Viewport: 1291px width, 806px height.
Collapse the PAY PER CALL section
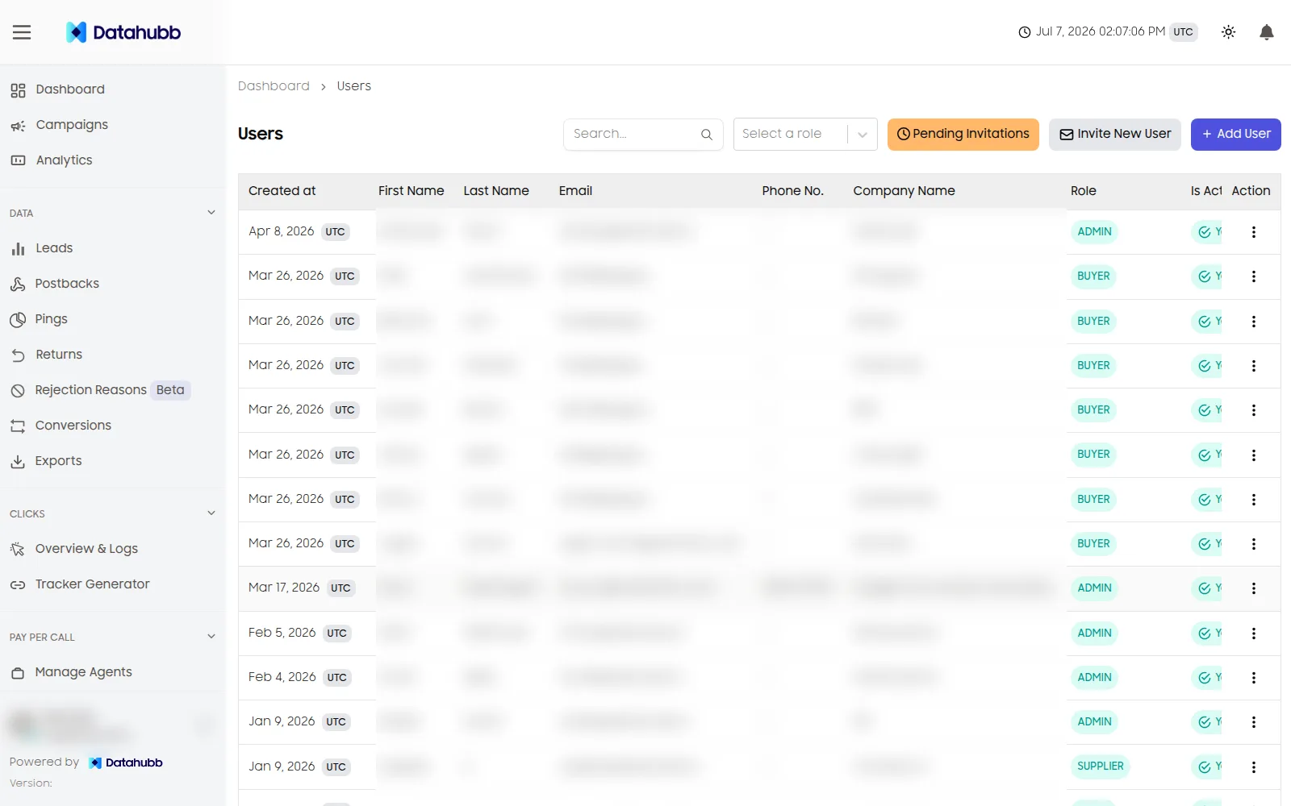pos(211,637)
